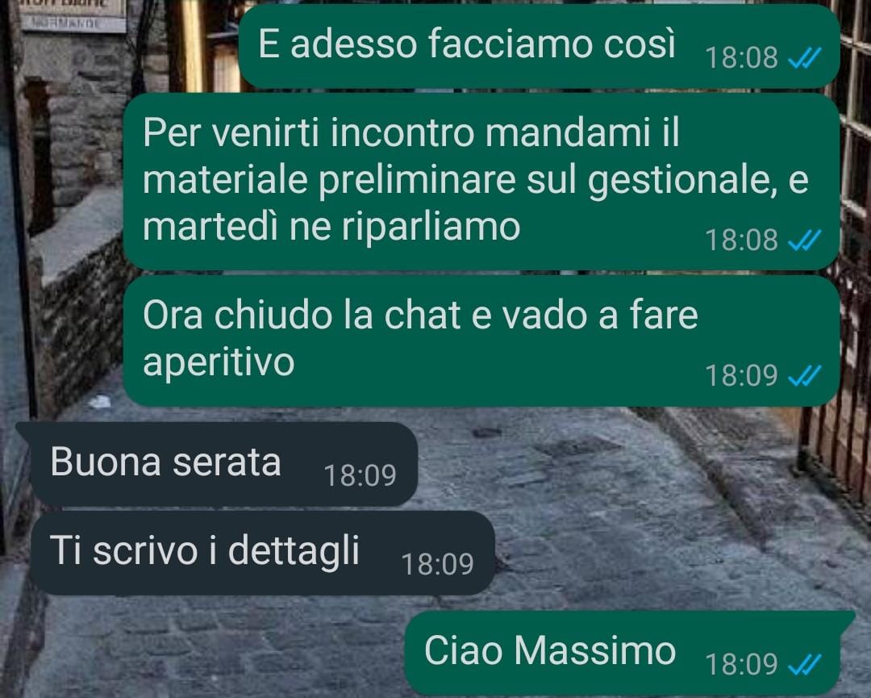Select the 'Ora chiudo la chat' message

point(481,341)
